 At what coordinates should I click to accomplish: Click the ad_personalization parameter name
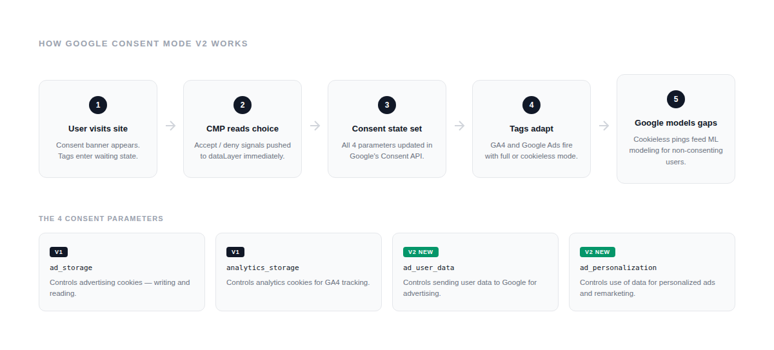point(618,267)
